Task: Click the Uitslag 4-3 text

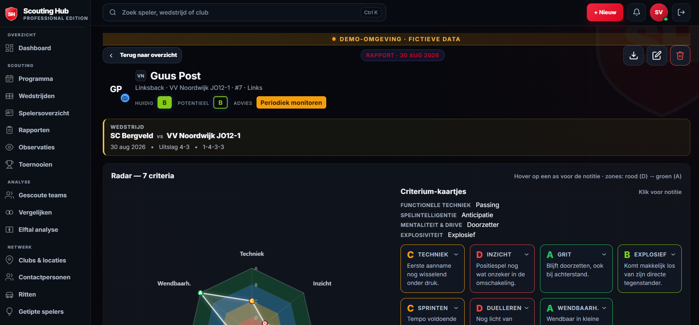Action: [x=174, y=147]
